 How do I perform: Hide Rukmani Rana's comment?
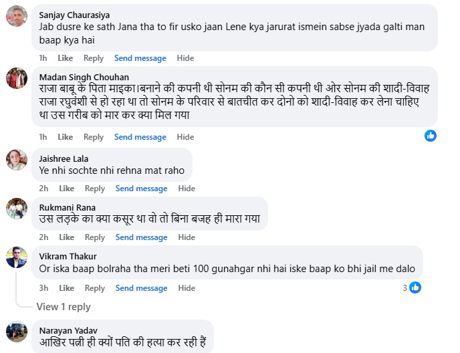187,237
